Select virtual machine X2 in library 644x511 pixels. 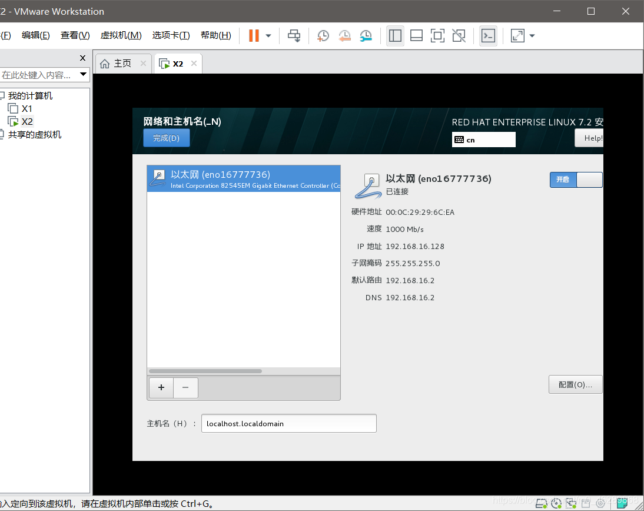27,122
